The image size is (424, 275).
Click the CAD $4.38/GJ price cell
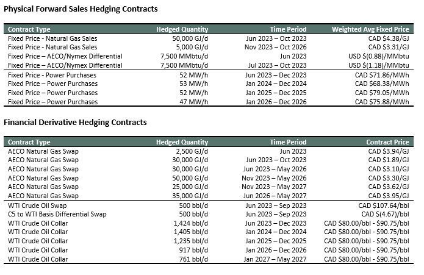(389, 38)
